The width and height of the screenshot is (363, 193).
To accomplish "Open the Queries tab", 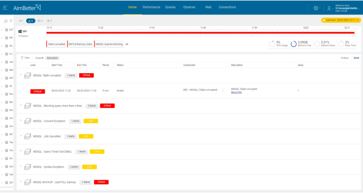I will (171, 7).
